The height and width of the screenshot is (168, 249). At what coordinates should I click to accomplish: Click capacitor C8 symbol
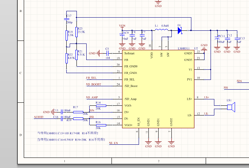[x=132, y=36]
